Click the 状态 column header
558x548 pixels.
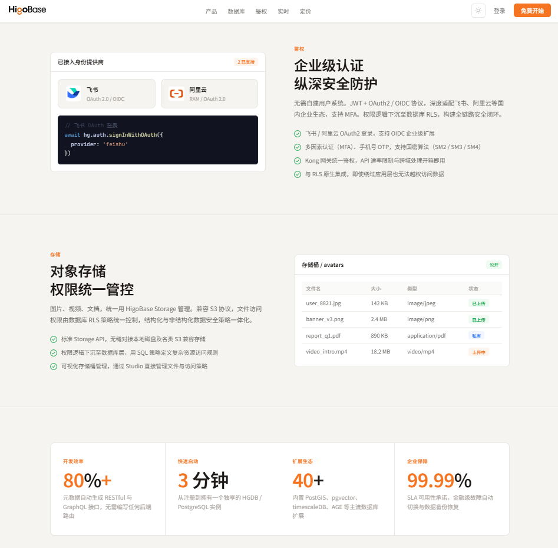click(473, 289)
